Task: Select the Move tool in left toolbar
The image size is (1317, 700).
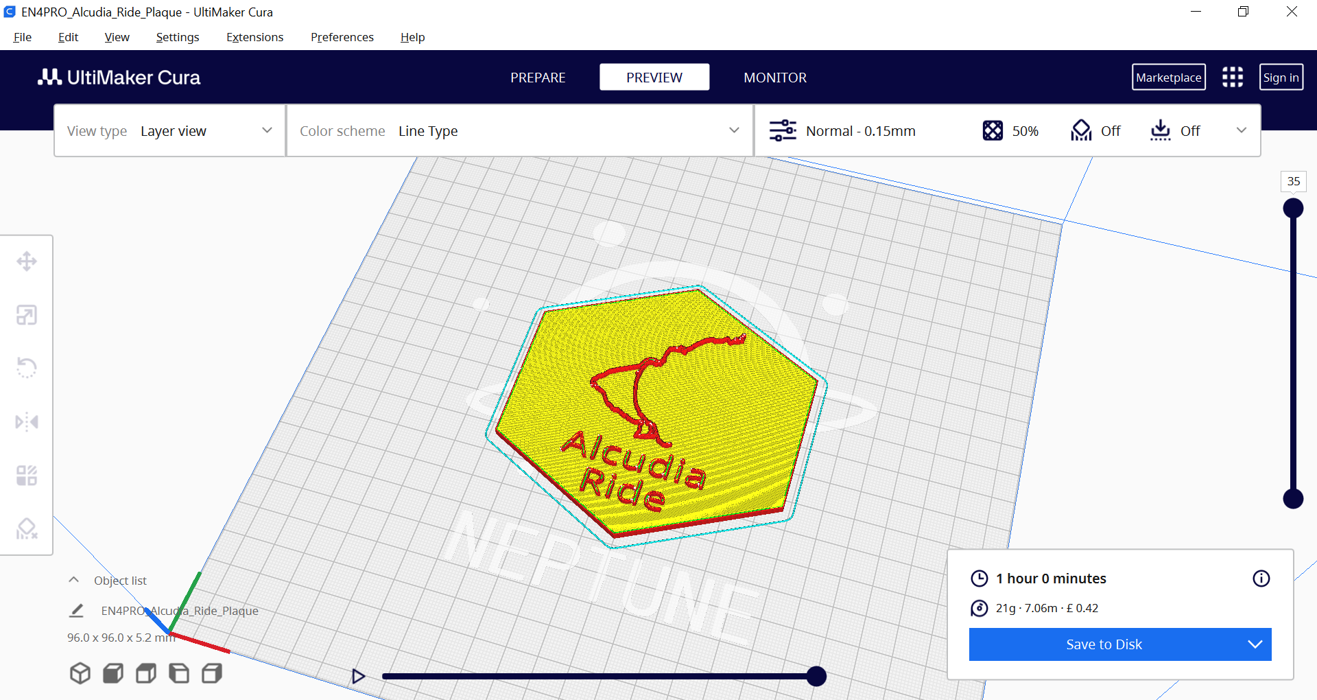Action: (x=27, y=261)
